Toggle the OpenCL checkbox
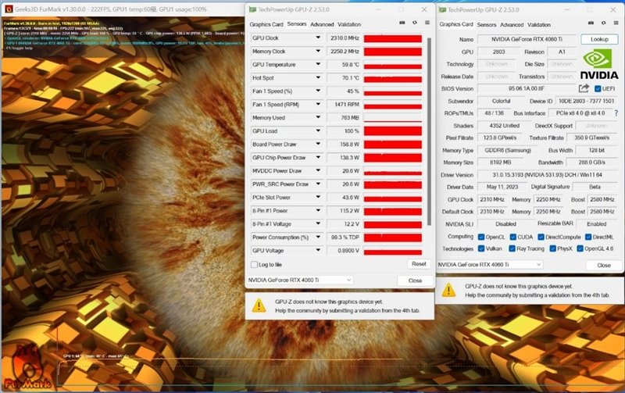Screen dimensions: 625x393 (481, 237)
